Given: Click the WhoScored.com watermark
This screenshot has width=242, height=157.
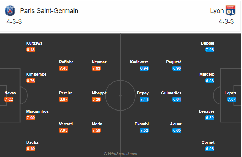Looking at the screenshot, I should [121, 154].
